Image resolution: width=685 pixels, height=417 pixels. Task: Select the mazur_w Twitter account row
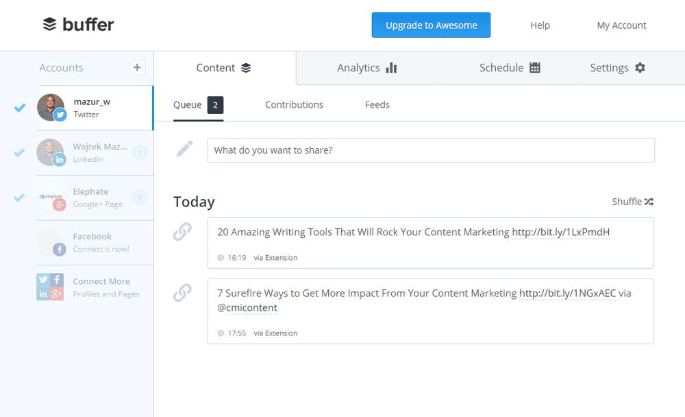click(95, 108)
